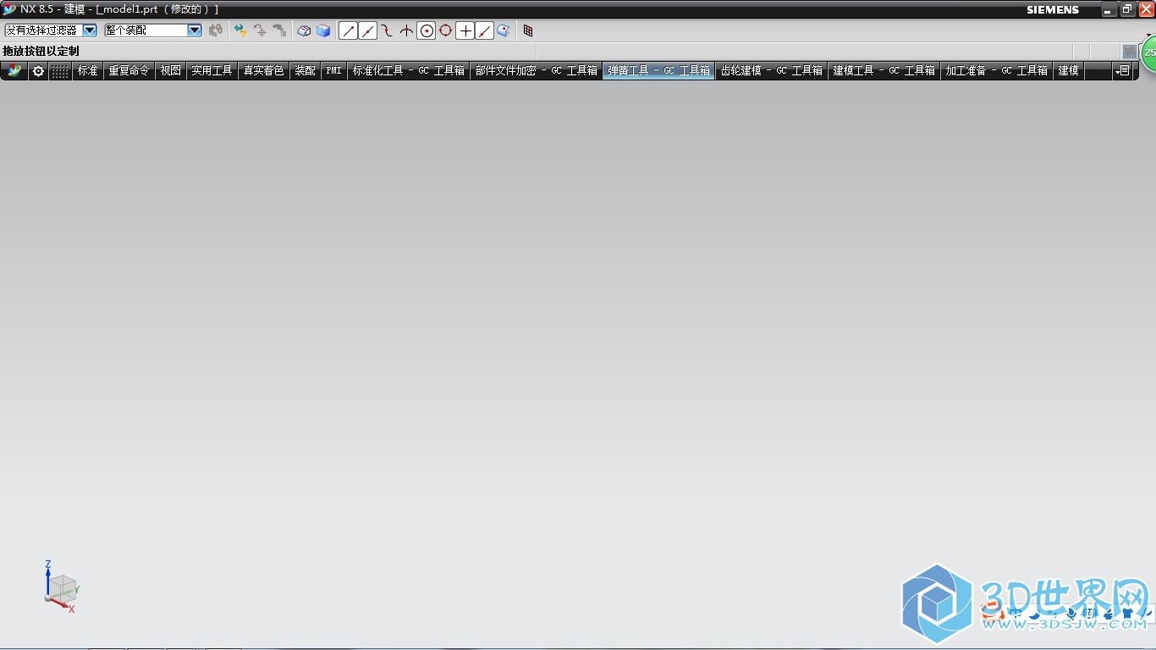
Task: Toggle the arc center snap icon
Action: coord(427,31)
